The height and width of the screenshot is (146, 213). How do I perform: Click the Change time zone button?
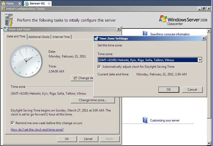(93, 100)
